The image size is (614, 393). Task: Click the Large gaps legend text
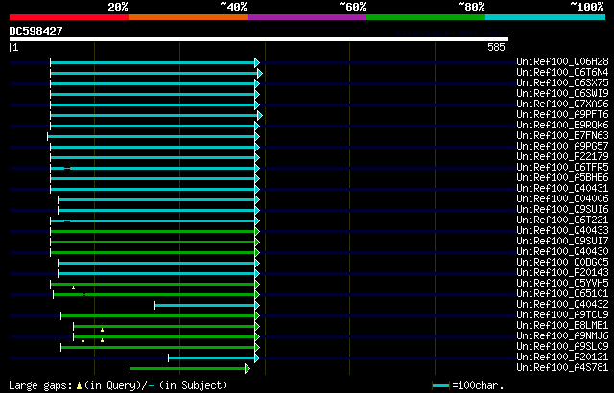tap(42, 386)
